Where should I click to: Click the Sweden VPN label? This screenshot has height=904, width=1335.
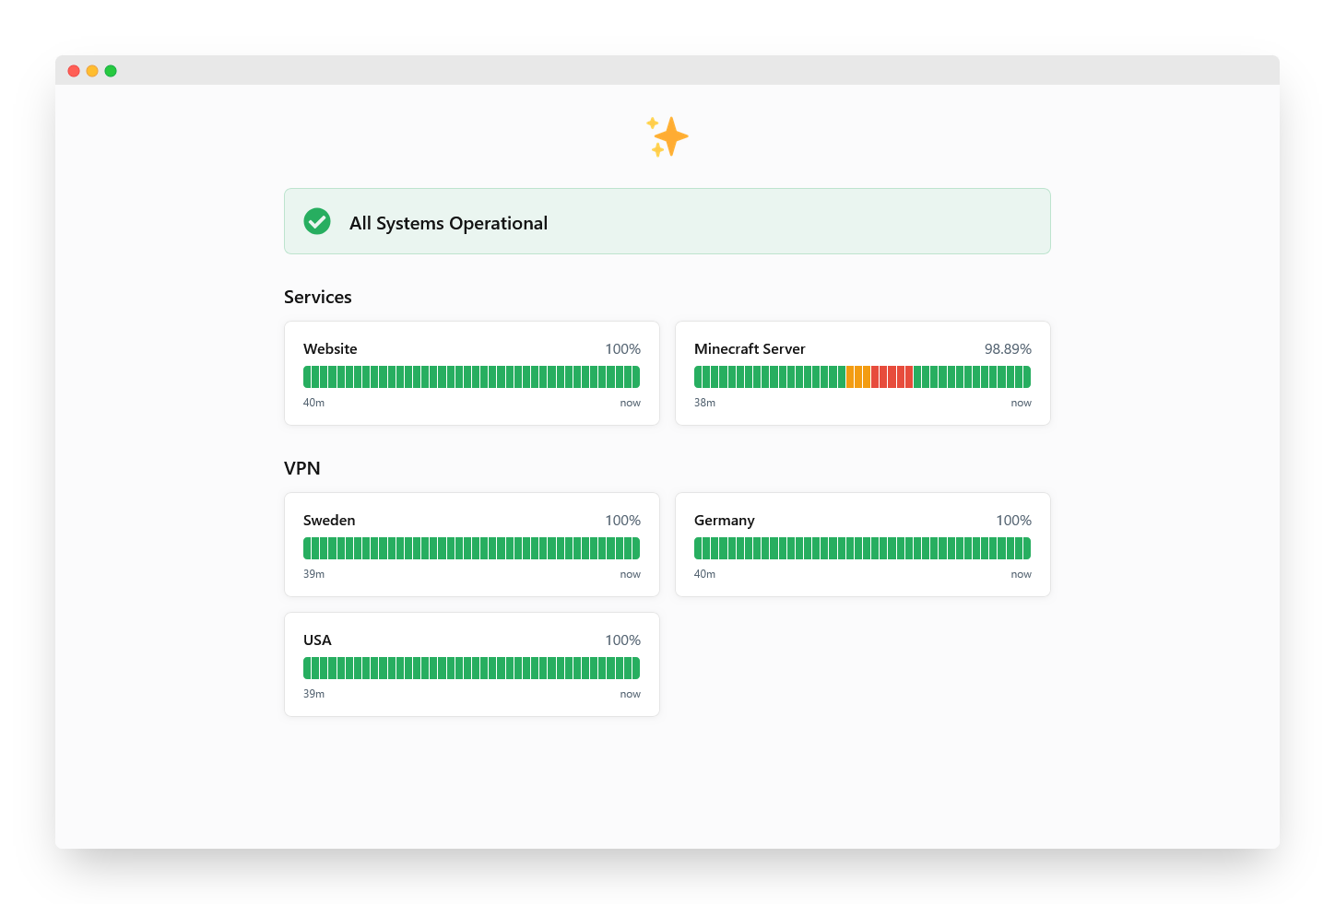pyautogui.click(x=329, y=520)
